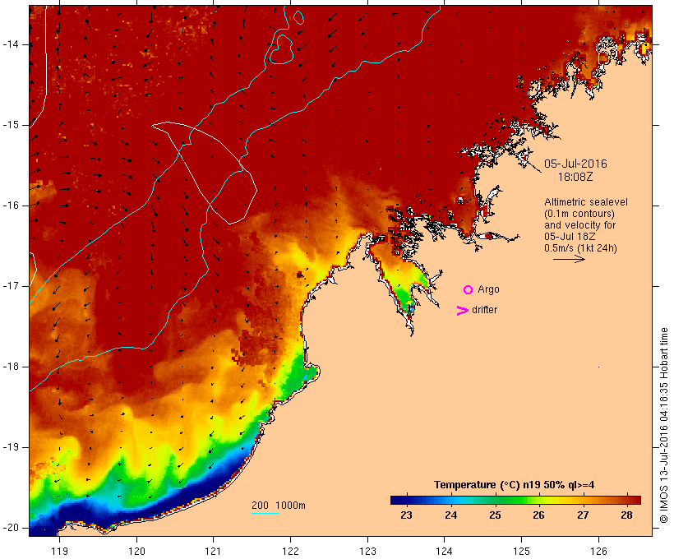
Task: Click the longitude axis label '123'
Action: (x=367, y=551)
